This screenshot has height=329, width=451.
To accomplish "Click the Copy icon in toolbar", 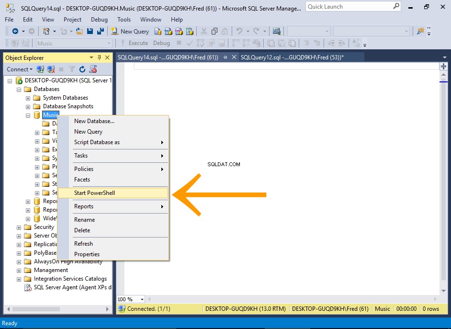I will tap(214, 31).
